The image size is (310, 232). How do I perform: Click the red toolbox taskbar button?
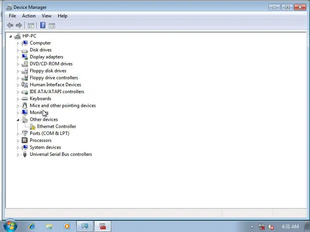click(x=103, y=226)
